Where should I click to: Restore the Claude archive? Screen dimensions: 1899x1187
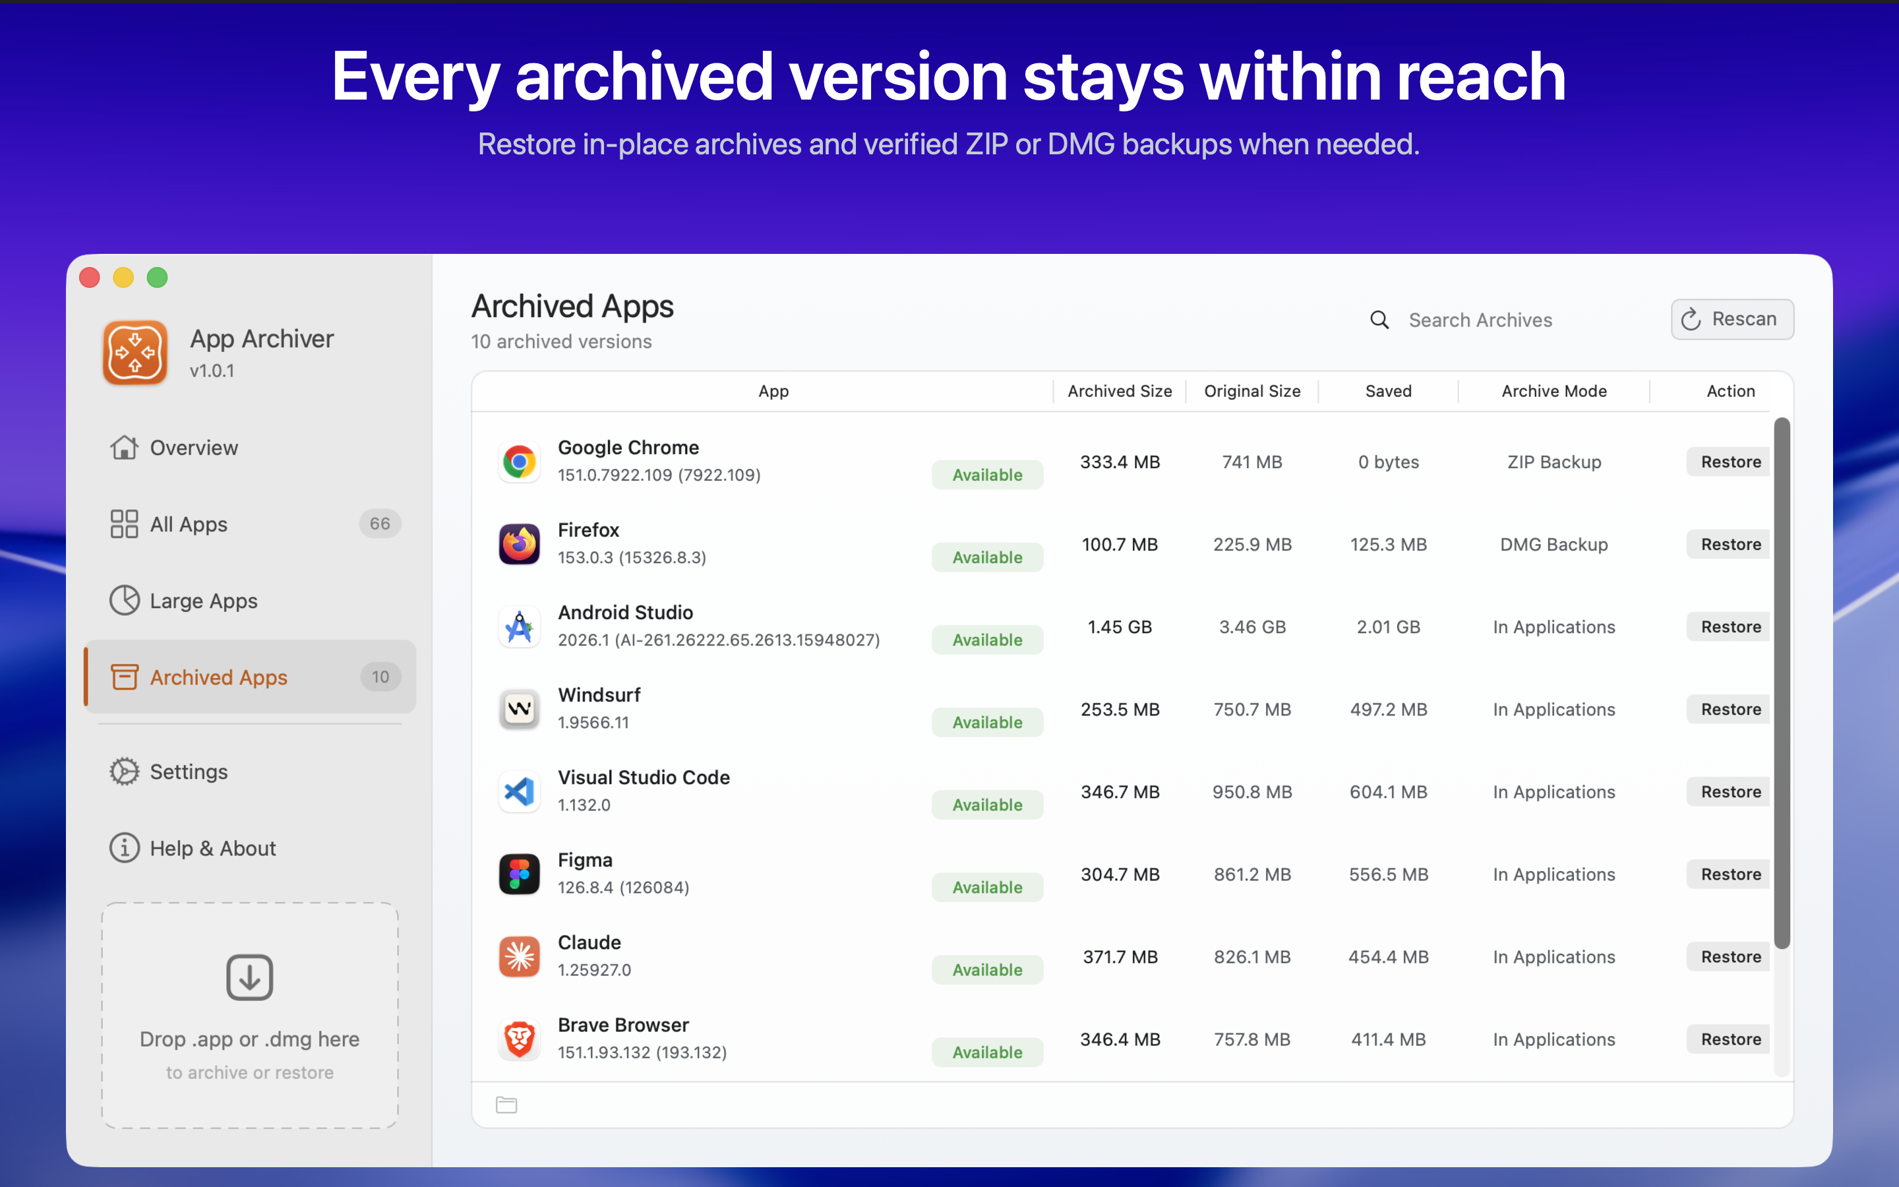(x=1729, y=956)
